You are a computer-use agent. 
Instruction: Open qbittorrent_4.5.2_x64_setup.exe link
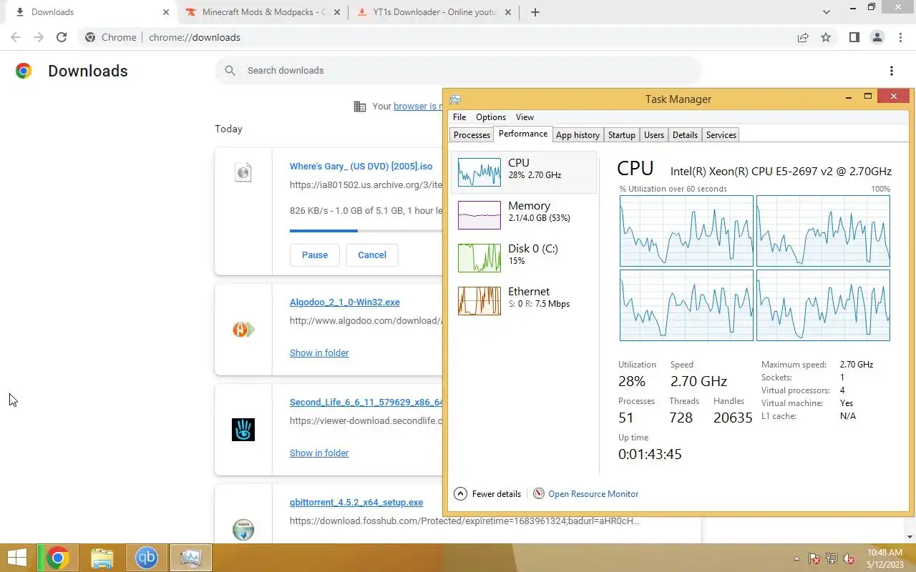pos(356,502)
